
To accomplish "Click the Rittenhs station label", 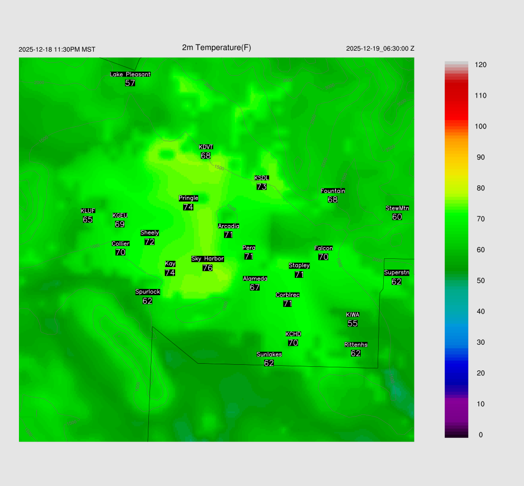I will point(356,345).
